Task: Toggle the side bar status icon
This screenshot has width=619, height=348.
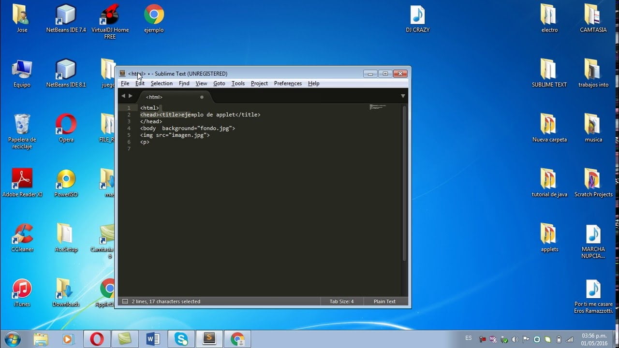Action: pyautogui.click(x=125, y=301)
